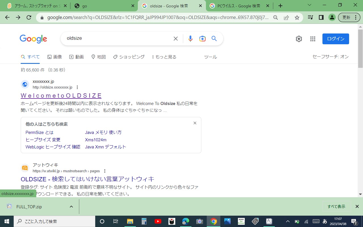Expand the もっと見る more filters menu
The height and width of the screenshot is (227, 363).
(x=164, y=57)
